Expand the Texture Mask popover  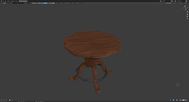coord(67,3)
